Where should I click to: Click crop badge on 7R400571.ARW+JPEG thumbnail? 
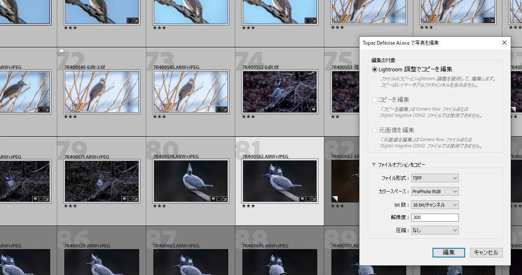tap(130, 199)
